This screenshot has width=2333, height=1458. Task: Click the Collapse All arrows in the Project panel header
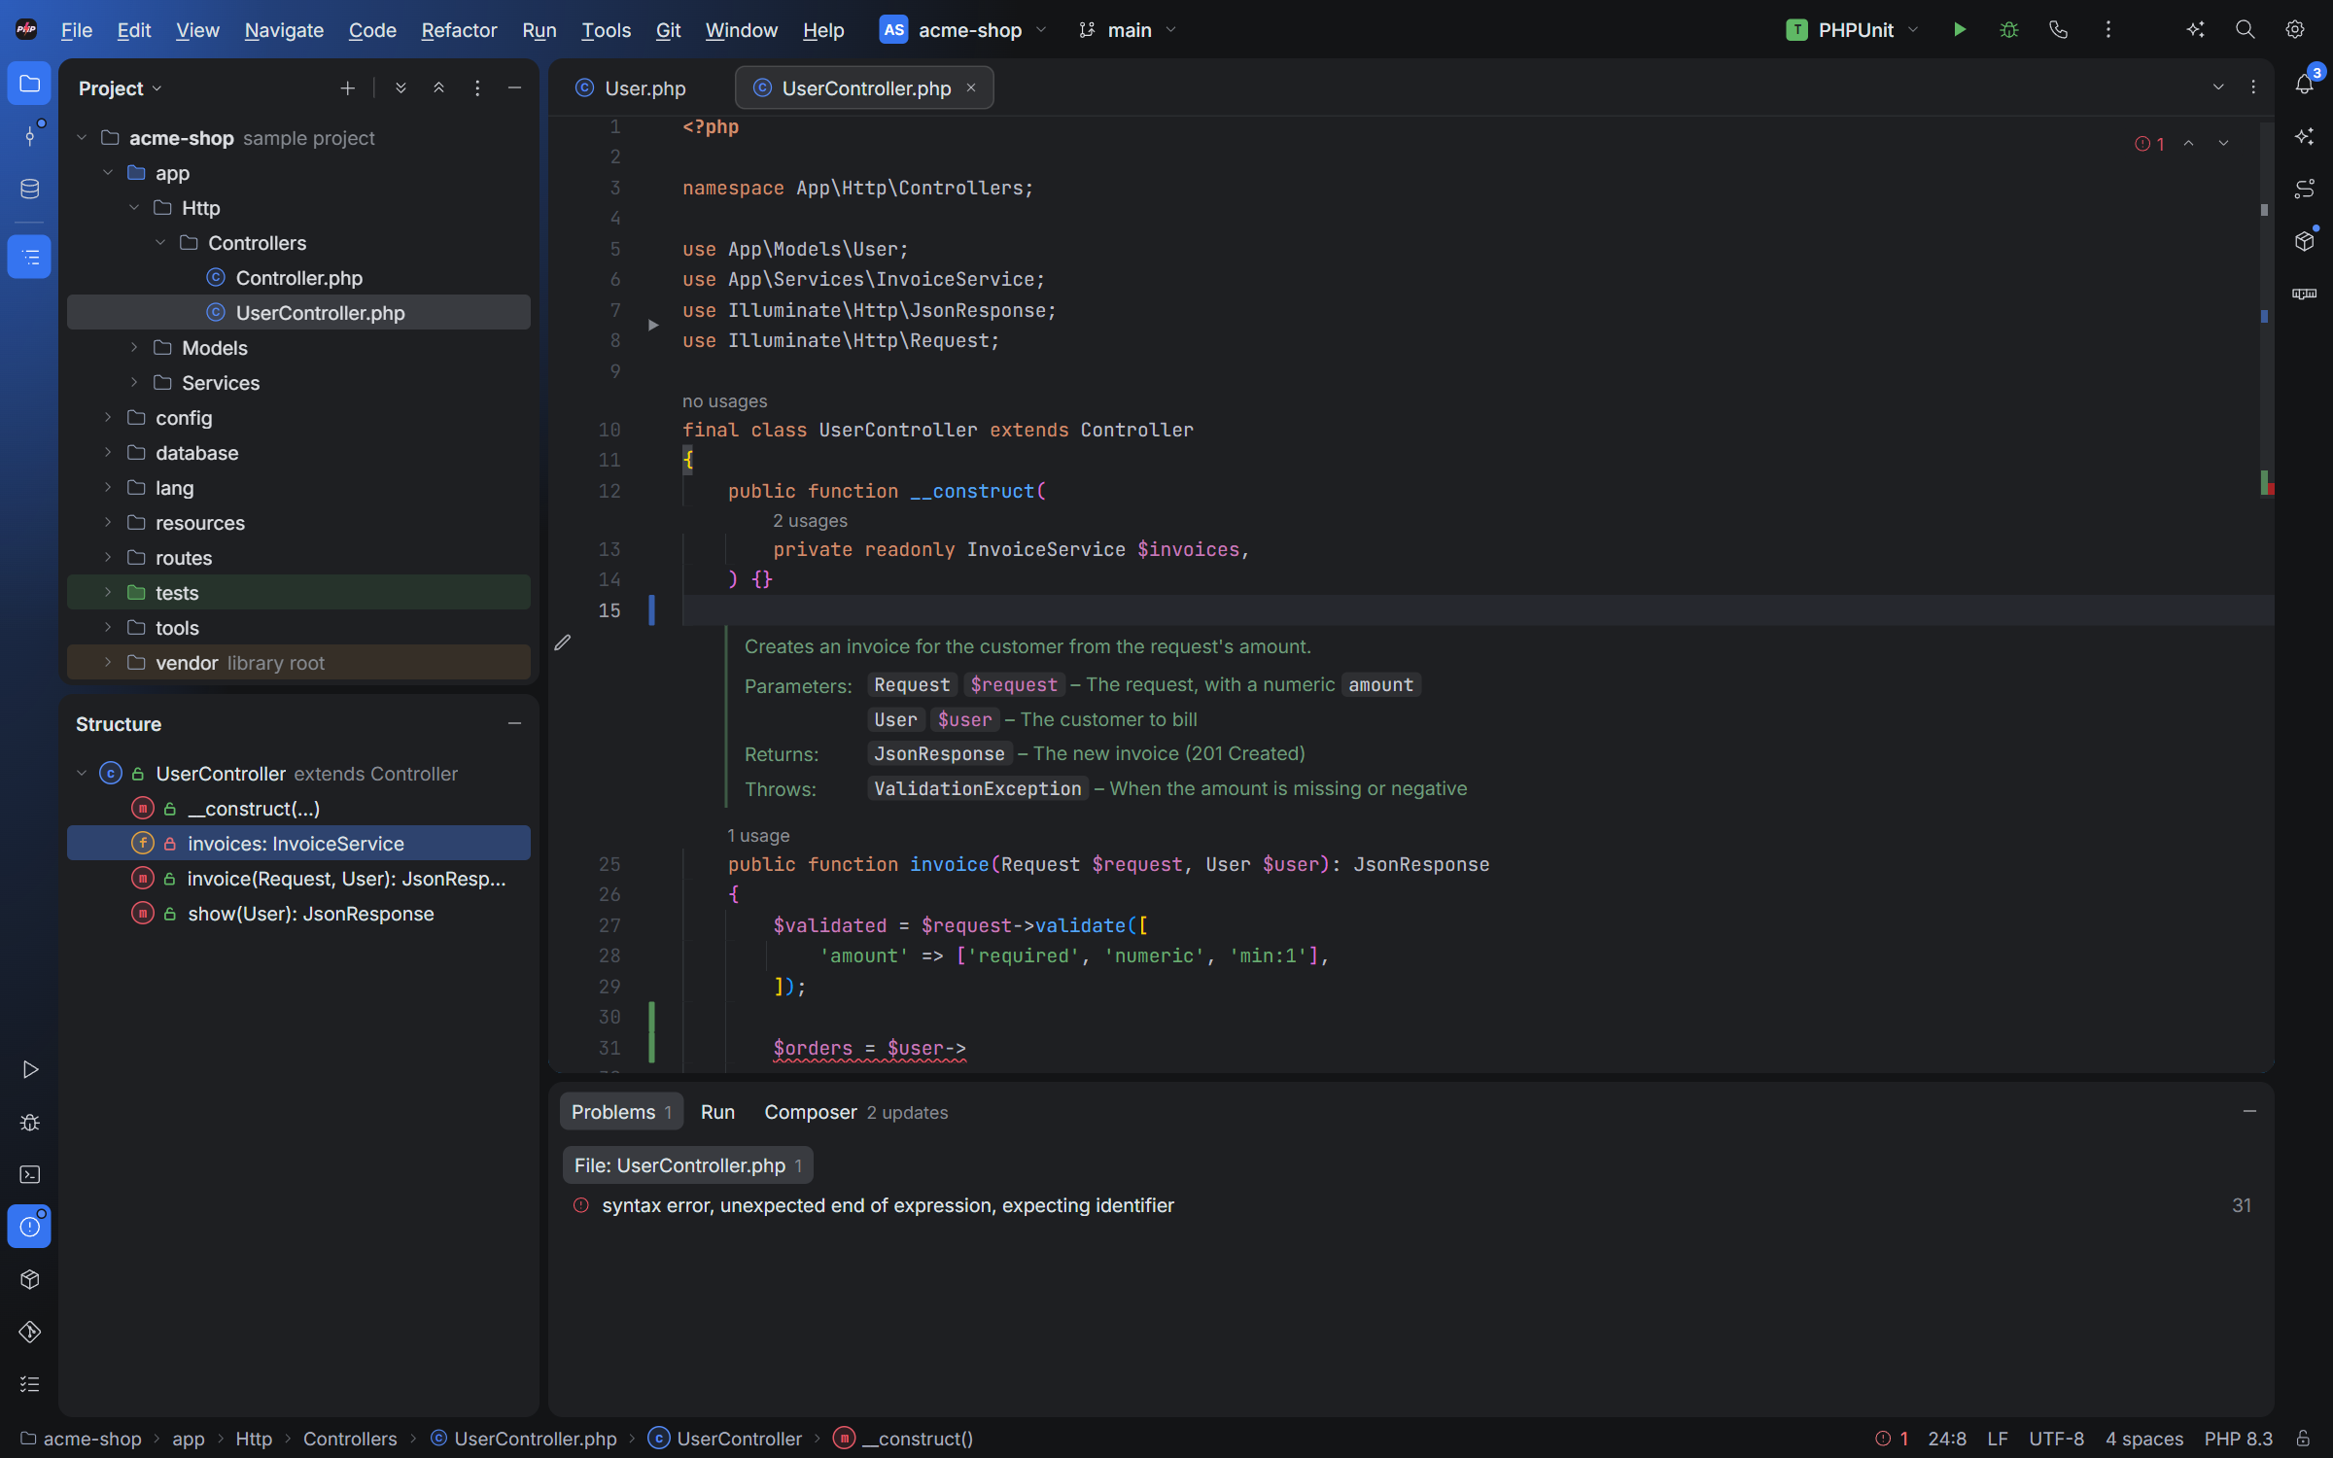pyautogui.click(x=438, y=88)
